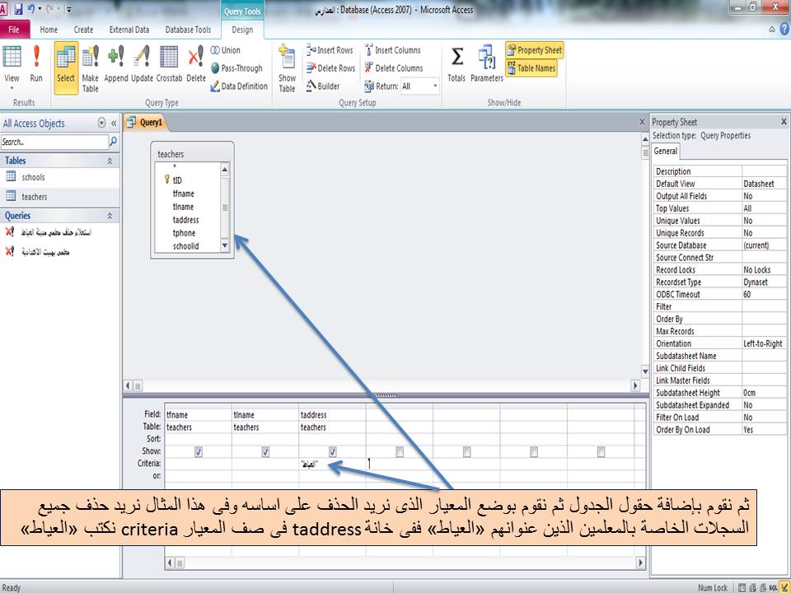Switch to the Create tab
The height and width of the screenshot is (593, 791).
pyautogui.click(x=83, y=30)
